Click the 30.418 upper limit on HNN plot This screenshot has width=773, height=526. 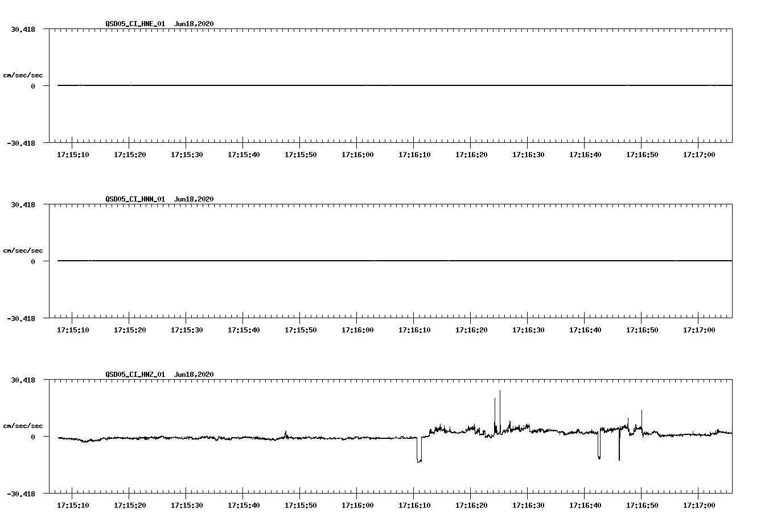23,204
